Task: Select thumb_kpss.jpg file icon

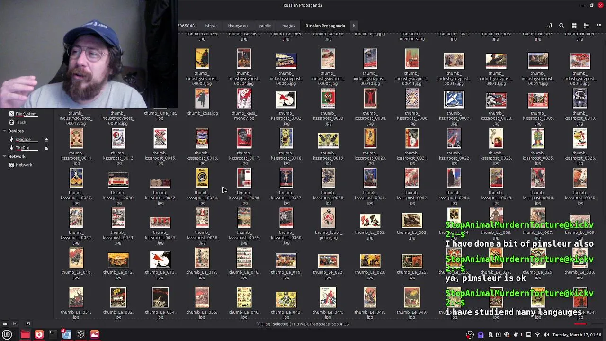Action: tap(202, 99)
